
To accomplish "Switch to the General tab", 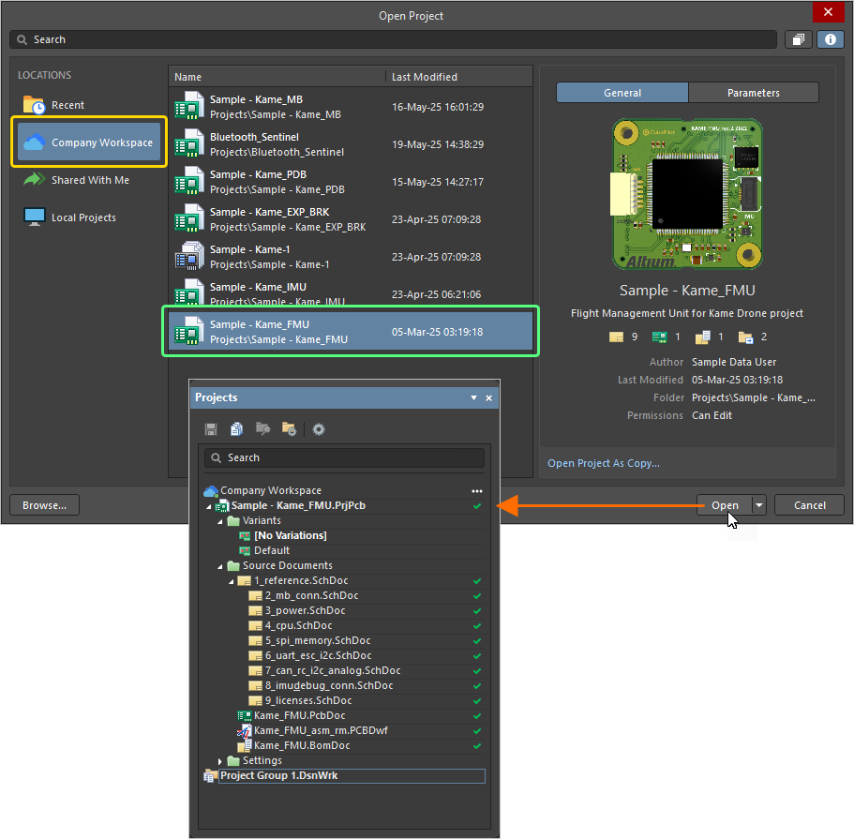I will [622, 93].
